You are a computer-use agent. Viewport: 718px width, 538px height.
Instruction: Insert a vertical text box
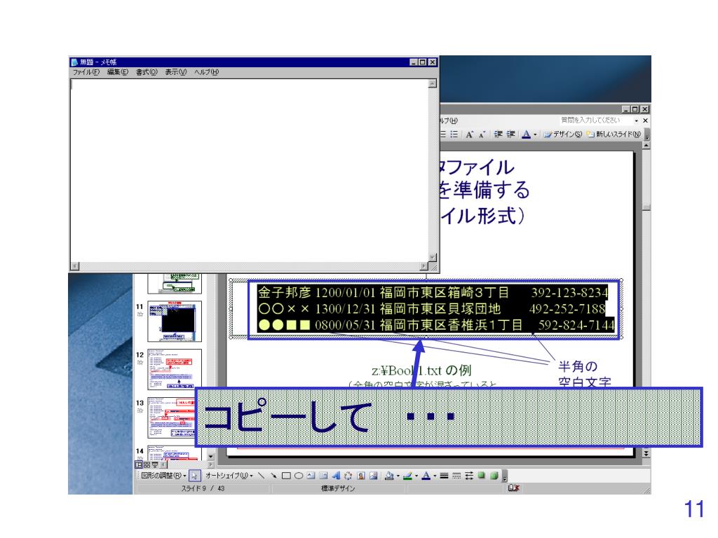pos(323,476)
